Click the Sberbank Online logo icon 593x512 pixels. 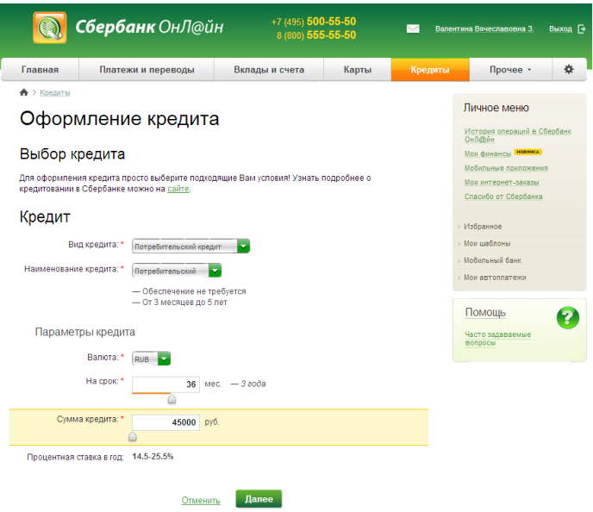click(x=49, y=28)
